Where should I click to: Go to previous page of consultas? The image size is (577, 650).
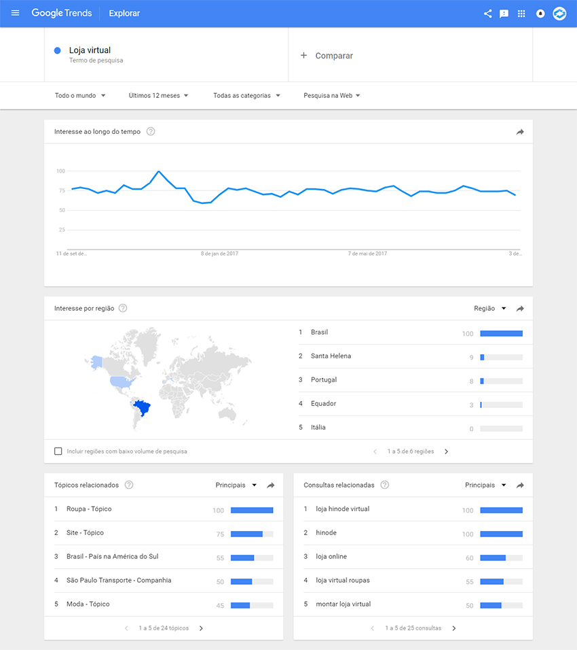pyautogui.click(x=373, y=628)
